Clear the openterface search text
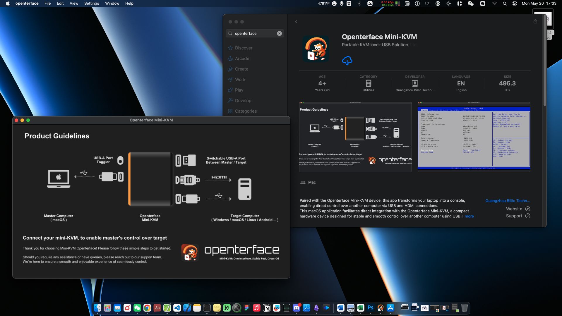The image size is (562, 316). [x=280, y=33]
